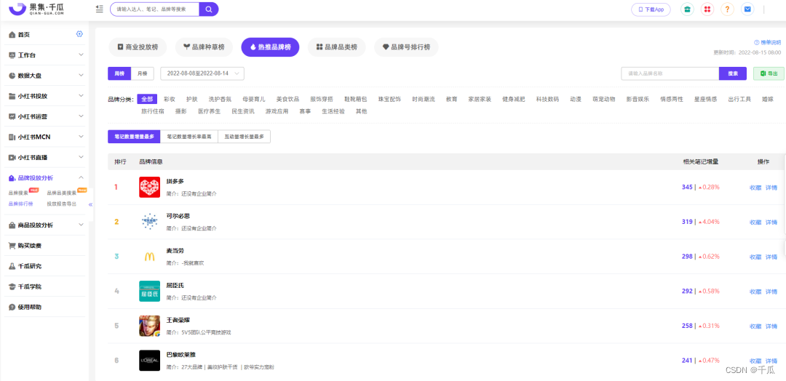Open the blue mail messages icon

click(747, 9)
